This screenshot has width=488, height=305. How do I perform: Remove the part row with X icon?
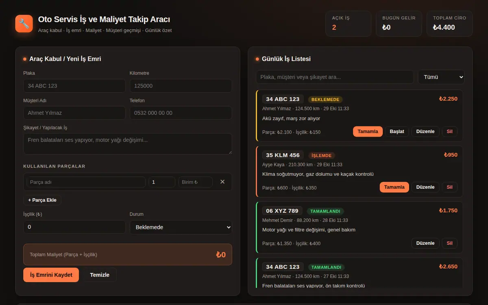pyautogui.click(x=222, y=182)
